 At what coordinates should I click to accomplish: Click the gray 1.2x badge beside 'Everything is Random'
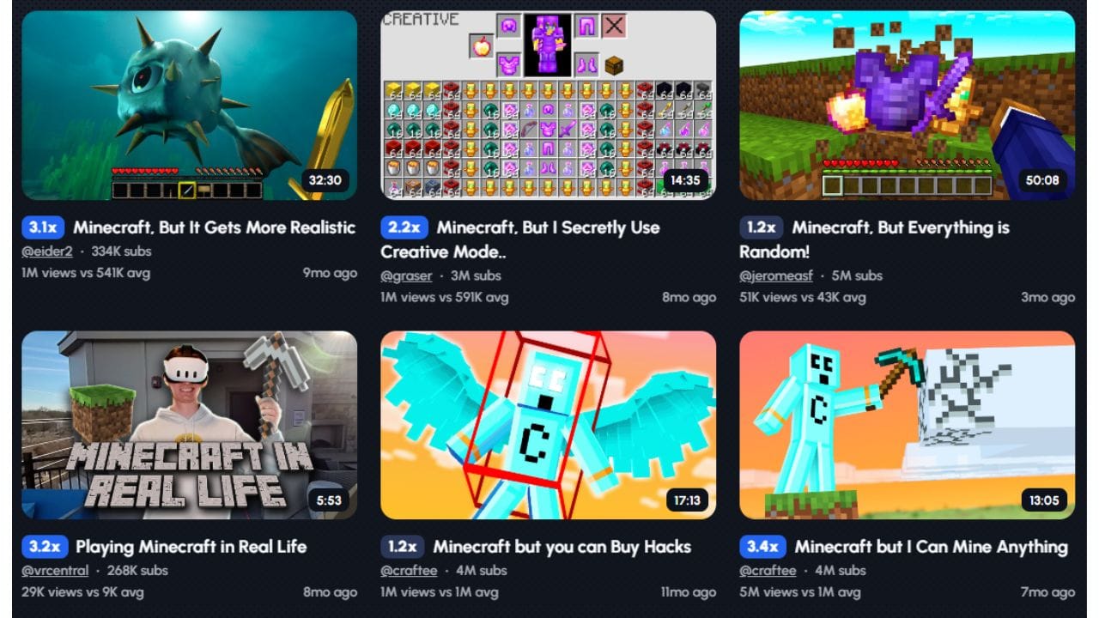762,227
